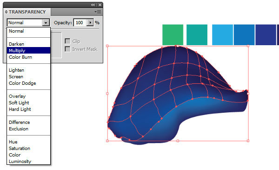The image size is (279, 170).
Task: Cycle panel display with arrows beside TRANSPARENCY
Action: point(6,12)
